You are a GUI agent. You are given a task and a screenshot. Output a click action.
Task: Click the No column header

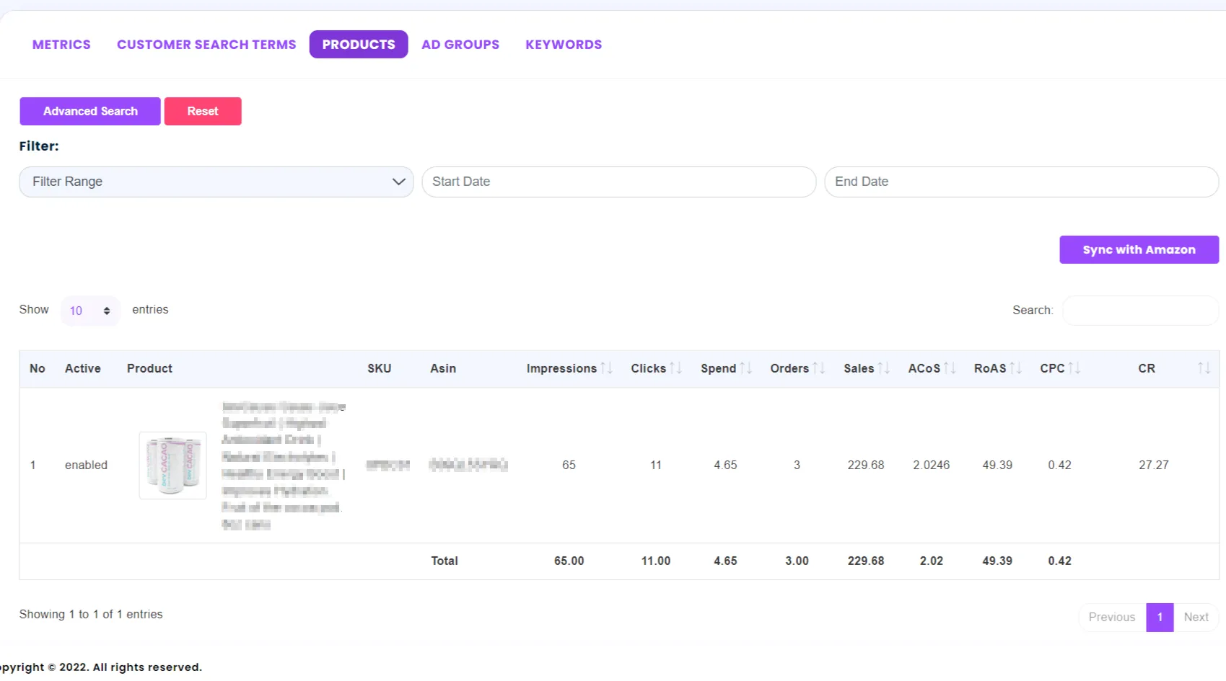tap(38, 369)
